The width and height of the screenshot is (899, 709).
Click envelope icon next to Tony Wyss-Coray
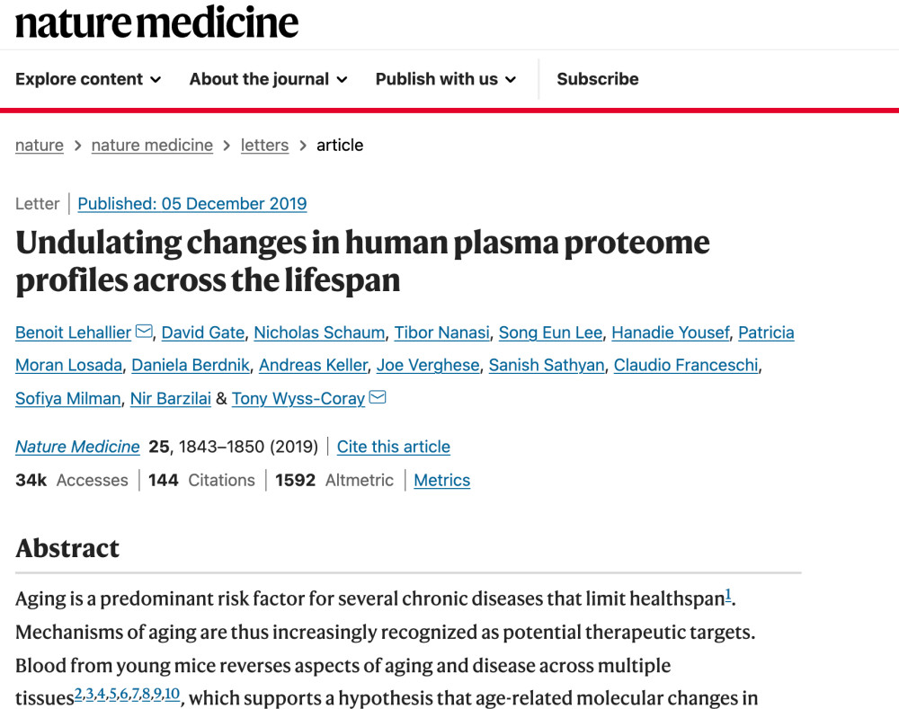[x=378, y=397]
